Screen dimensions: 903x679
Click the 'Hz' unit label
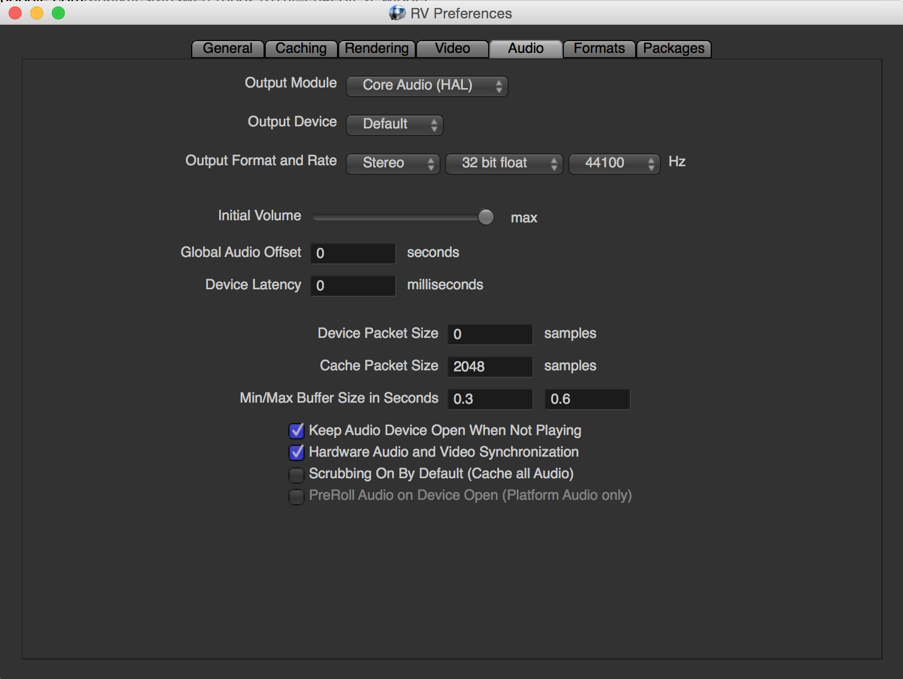(677, 161)
